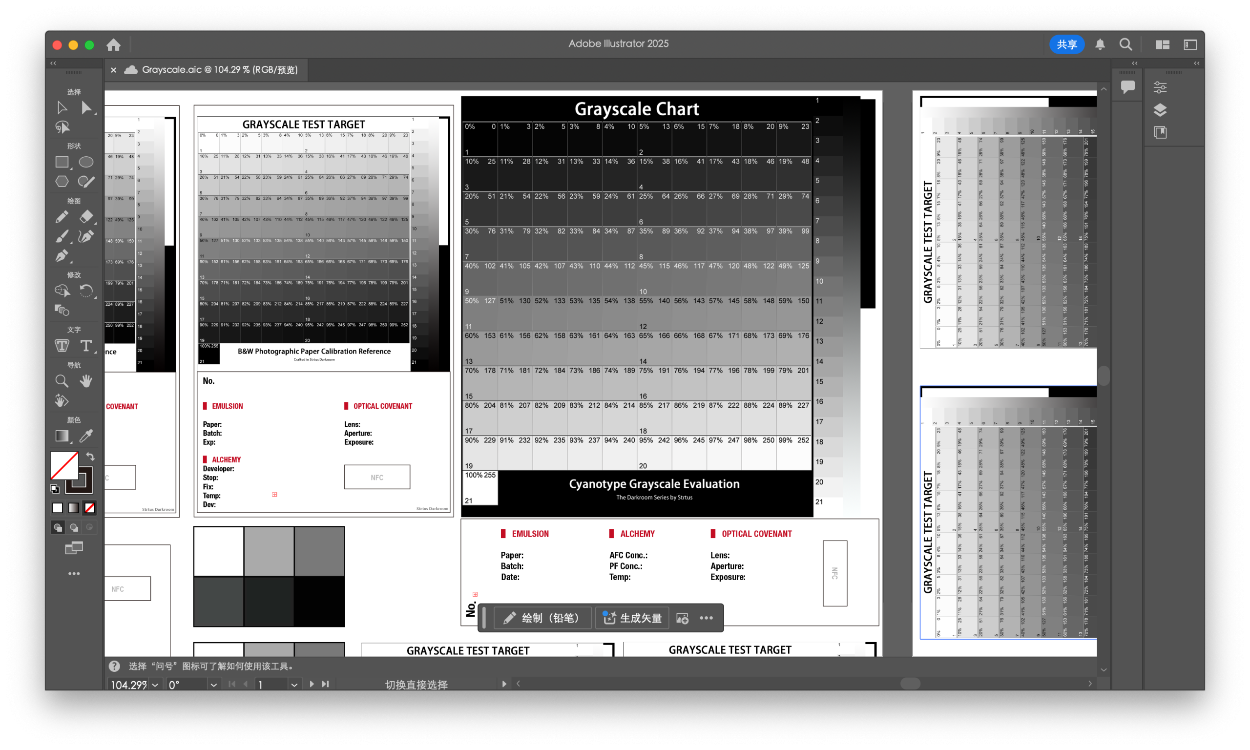Enable Draw Normal mode
Screen dimensions: 1250x750
[58, 528]
